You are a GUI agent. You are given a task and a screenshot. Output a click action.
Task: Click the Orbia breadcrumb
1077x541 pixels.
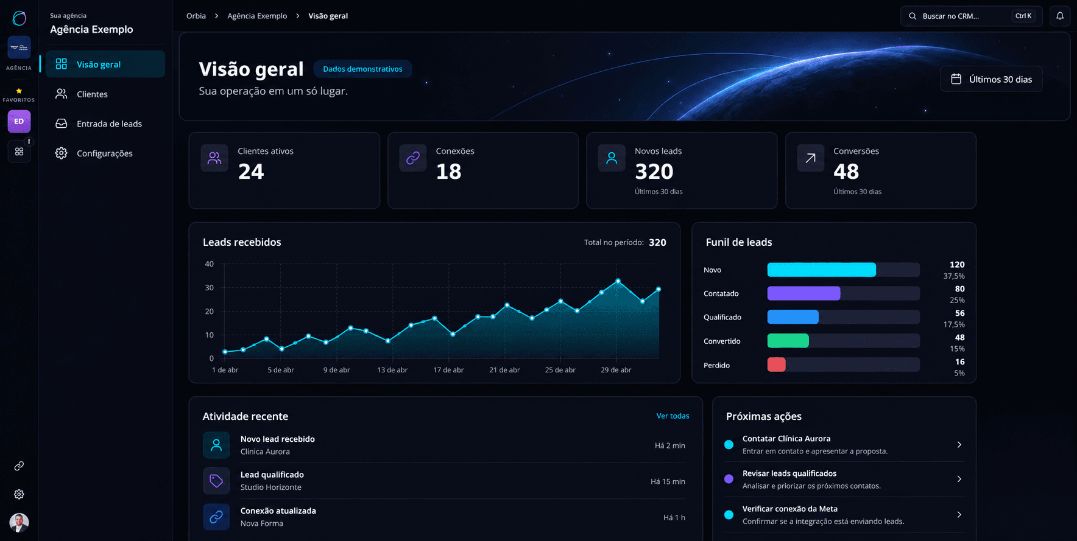(196, 16)
